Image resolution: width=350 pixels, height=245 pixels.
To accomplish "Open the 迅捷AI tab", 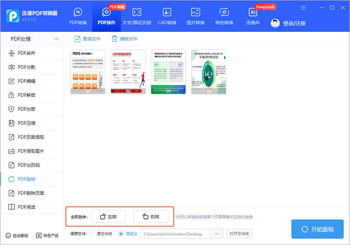I will (x=252, y=16).
